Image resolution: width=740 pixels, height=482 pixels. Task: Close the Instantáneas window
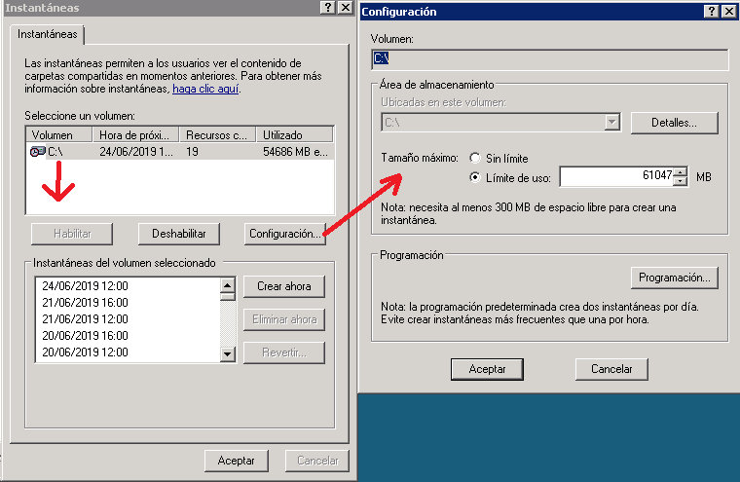pyautogui.click(x=346, y=8)
